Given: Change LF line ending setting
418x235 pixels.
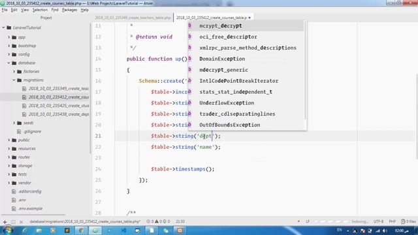Looking at the screenshot, I should pyautogui.click(x=308, y=222).
